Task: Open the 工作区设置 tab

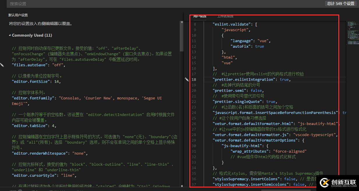Action: tap(225, 16)
